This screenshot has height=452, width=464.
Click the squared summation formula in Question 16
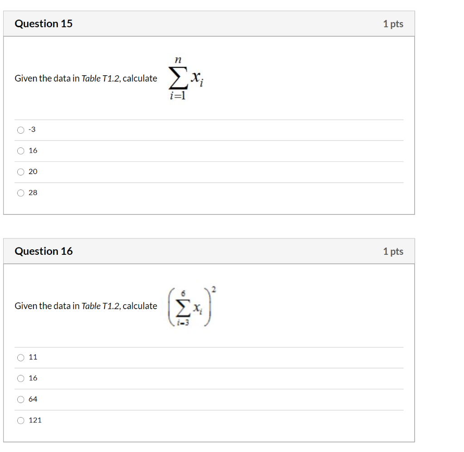(x=190, y=306)
